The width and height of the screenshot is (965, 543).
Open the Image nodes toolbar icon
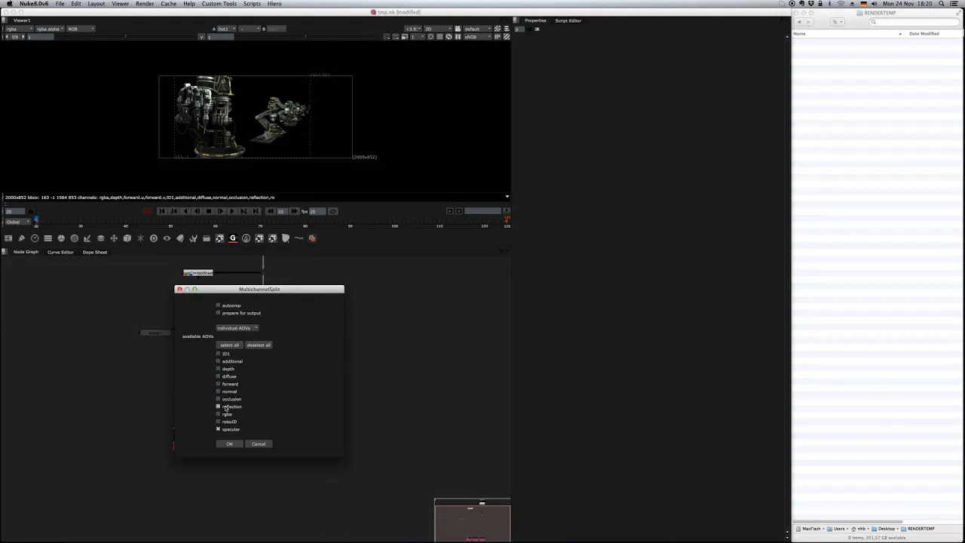point(8,238)
